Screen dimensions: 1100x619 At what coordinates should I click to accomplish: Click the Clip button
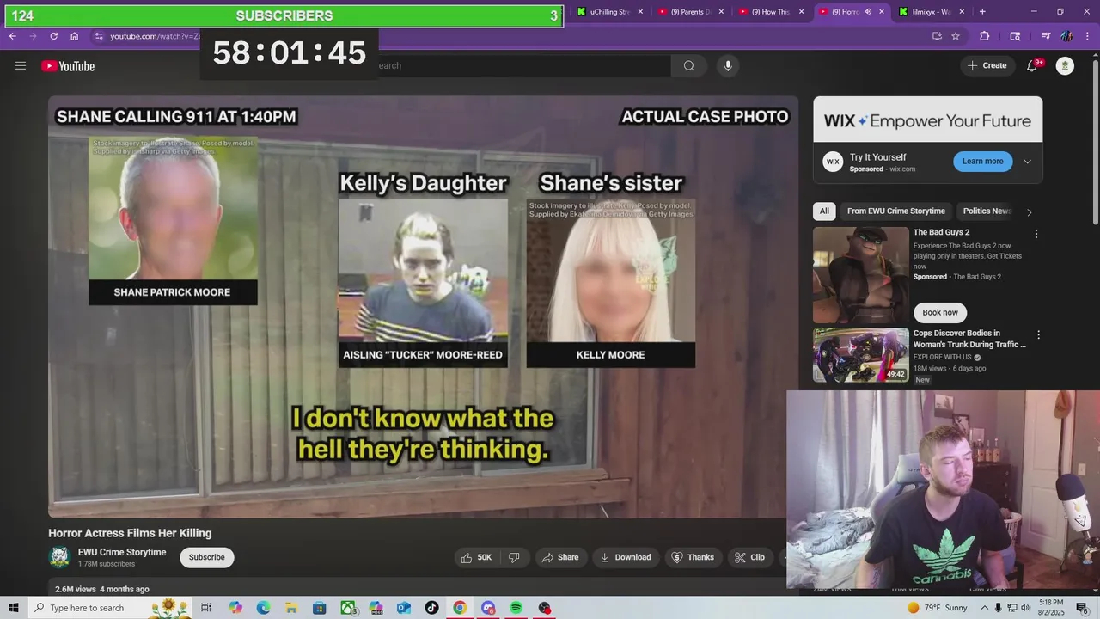point(749,557)
